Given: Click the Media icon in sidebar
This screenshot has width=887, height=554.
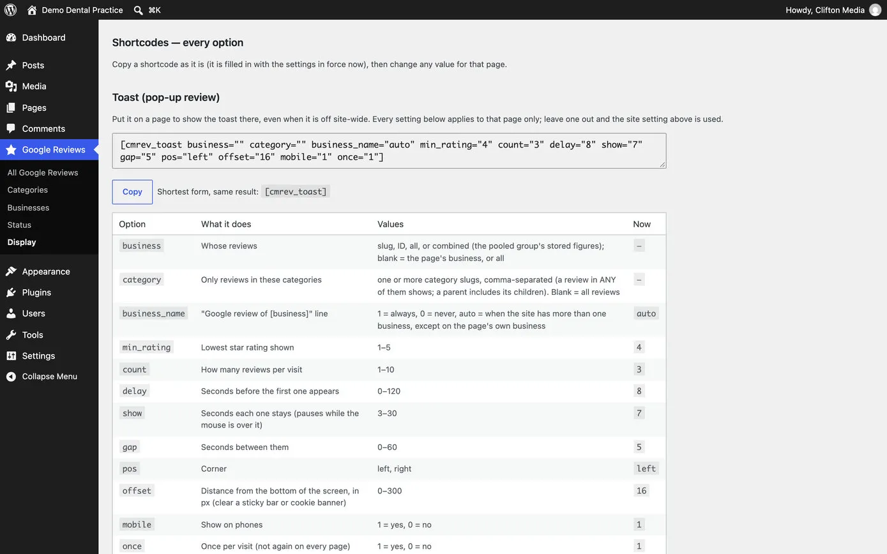Looking at the screenshot, I should point(11,86).
